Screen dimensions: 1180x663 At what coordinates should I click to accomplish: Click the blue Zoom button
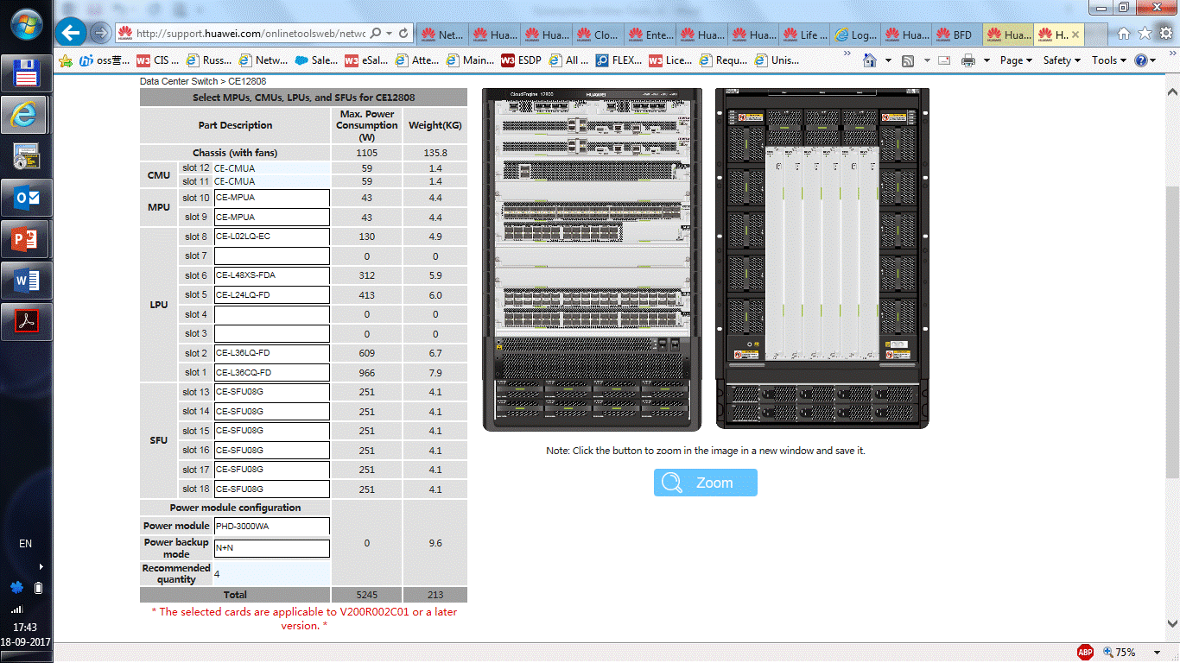tap(706, 483)
